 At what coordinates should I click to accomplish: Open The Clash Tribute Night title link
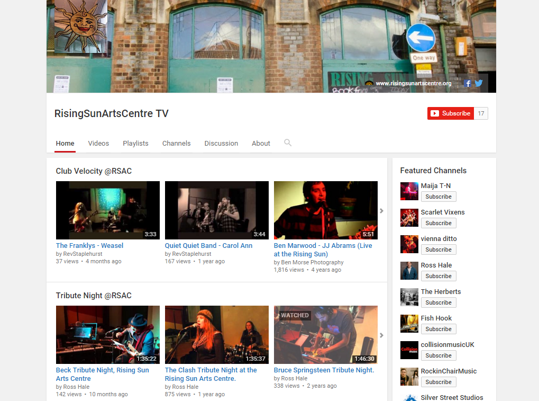pos(211,374)
